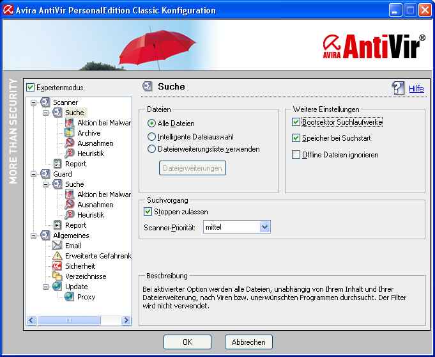
Task: Click the Update globe icon
Action: [57, 287]
